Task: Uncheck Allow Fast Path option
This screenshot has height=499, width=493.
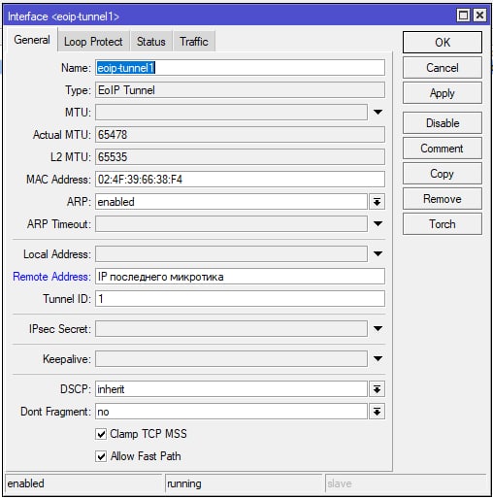Action: coord(101,456)
